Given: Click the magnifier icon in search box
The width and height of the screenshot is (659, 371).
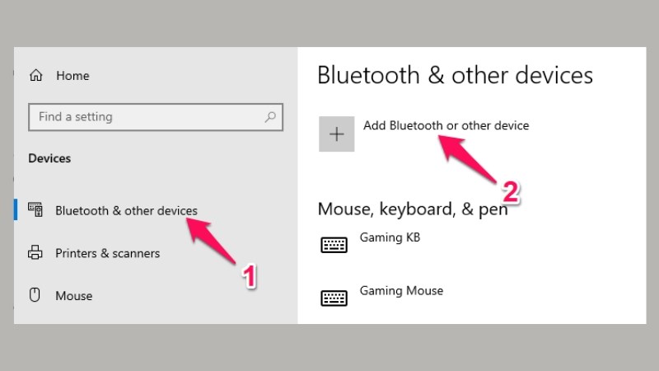Looking at the screenshot, I should click(x=270, y=117).
